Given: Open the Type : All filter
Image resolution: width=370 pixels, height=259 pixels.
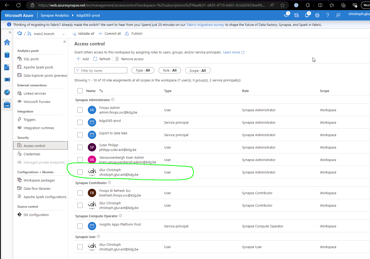Looking at the screenshot, I should coord(143,70).
